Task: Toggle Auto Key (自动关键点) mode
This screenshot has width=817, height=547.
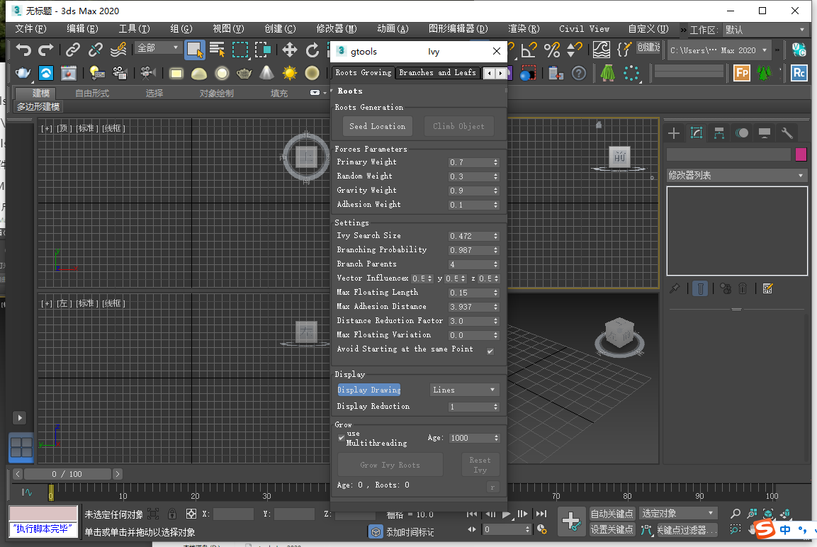Action: 612,514
